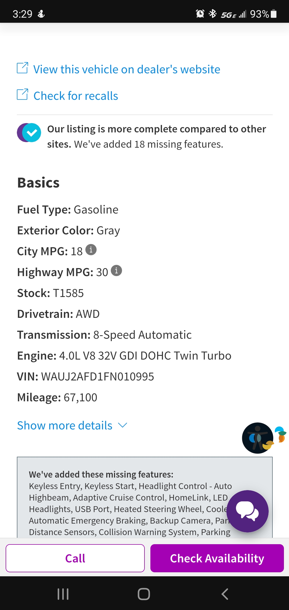Tap Show more details link text
Screen dimensions: 289x610
pyautogui.click(x=65, y=425)
